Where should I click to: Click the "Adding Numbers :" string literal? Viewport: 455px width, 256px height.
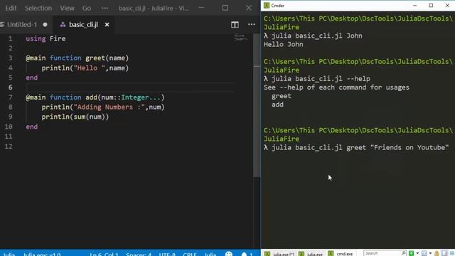point(109,107)
